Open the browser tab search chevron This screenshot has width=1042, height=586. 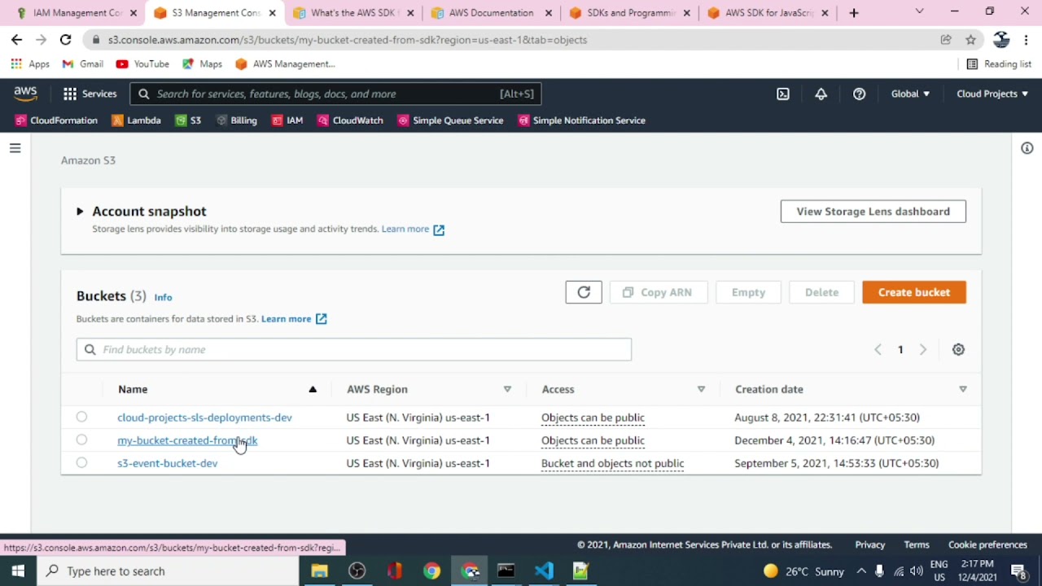[919, 11]
